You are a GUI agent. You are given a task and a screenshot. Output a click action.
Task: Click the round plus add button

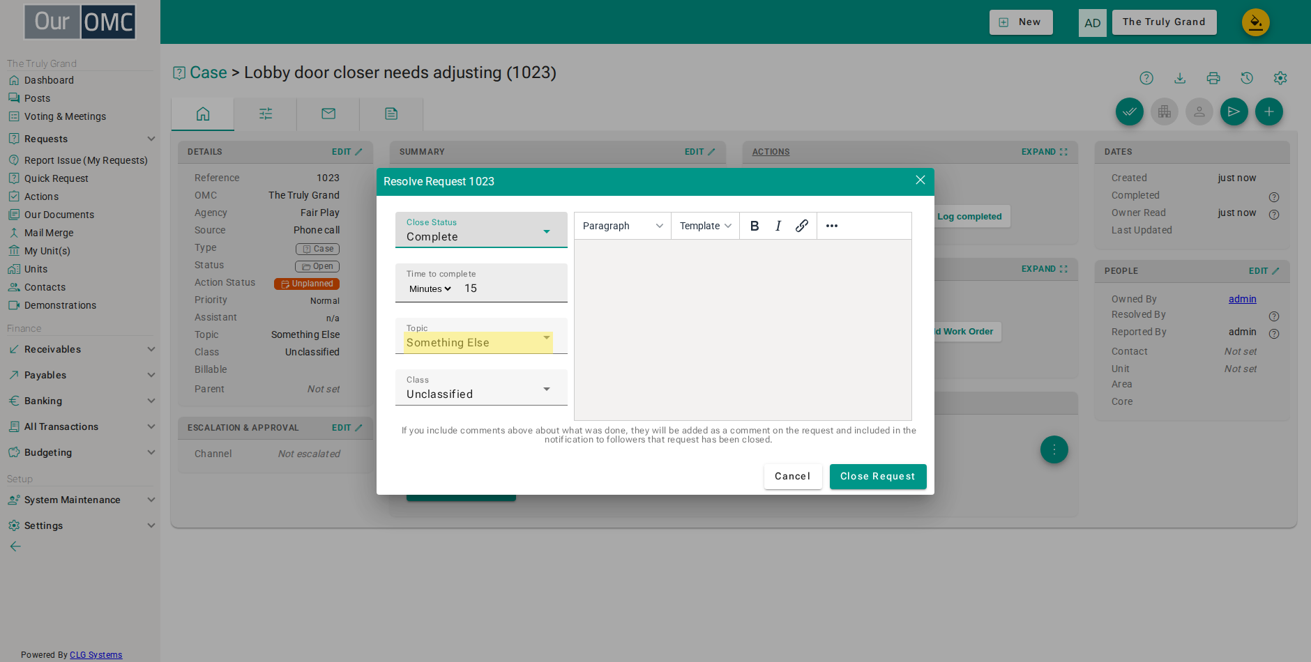pyautogui.click(x=1269, y=111)
